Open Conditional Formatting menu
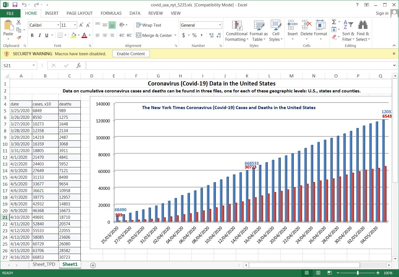Screen dimensions: 399x277 236,31
